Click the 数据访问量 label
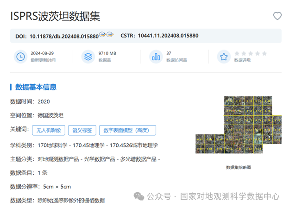Screen dimensions: 289x208 tap(177, 60)
